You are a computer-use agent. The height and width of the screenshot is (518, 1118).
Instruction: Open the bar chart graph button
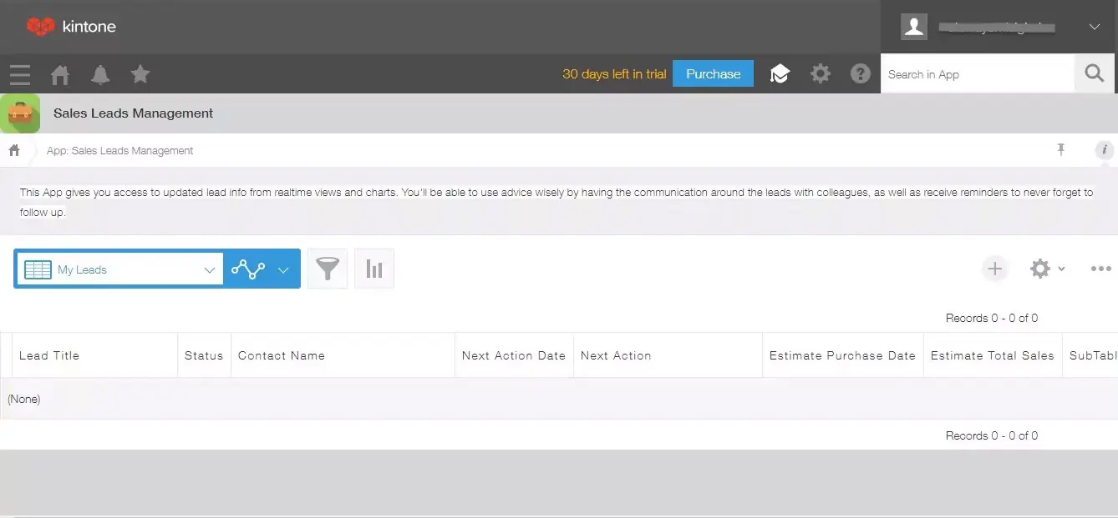pyautogui.click(x=374, y=269)
